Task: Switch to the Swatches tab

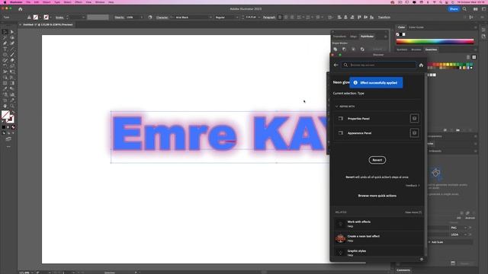Action: [431, 49]
